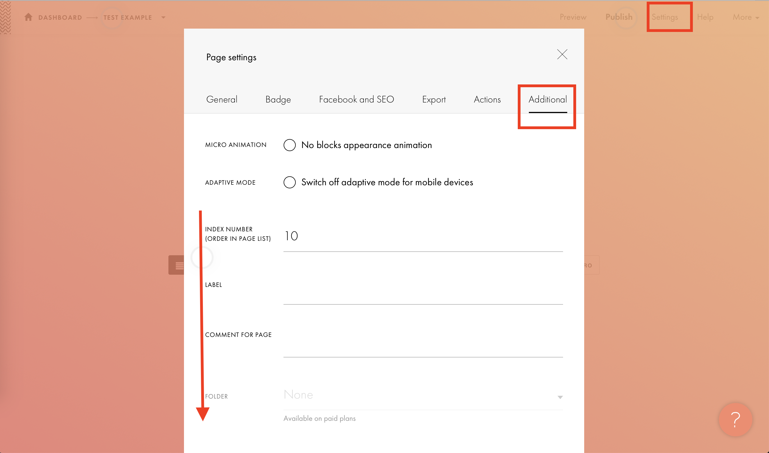The height and width of the screenshot is (453, 769).
Task: Click the home icon beside Dashboard
Action: click(28, 17)
